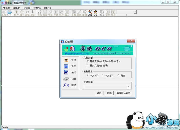Go to previous page with 前页 icon
The image size is (180, 130).
click(x=108, y=13)
